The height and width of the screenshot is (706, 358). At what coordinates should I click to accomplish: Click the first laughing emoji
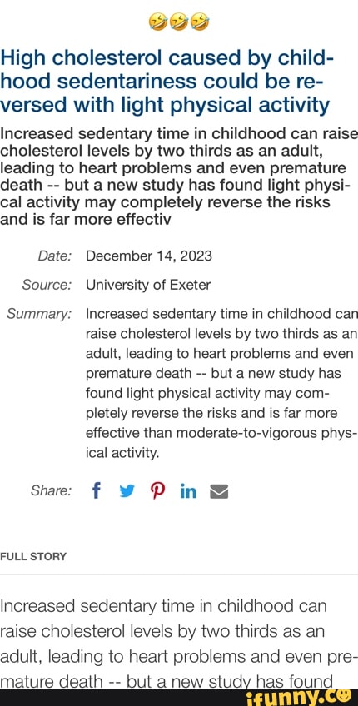coord(157,21)
